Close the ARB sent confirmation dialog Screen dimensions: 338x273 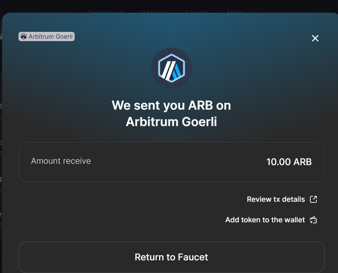point(315,38)
